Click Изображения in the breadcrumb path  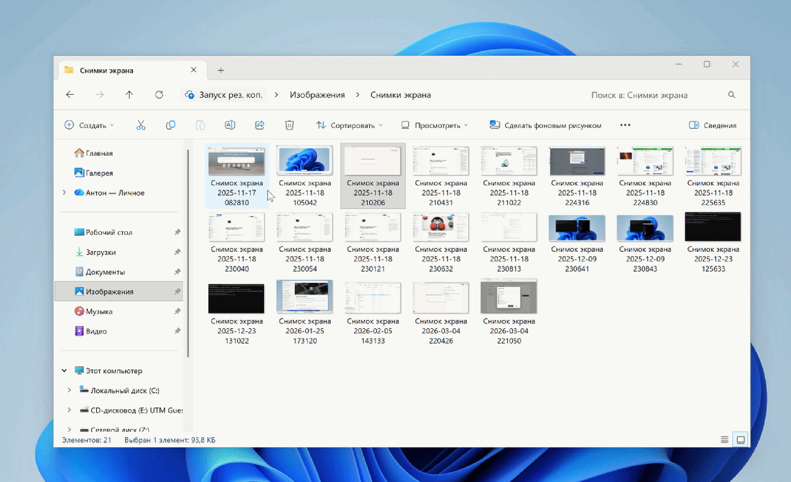click(317, 95)
